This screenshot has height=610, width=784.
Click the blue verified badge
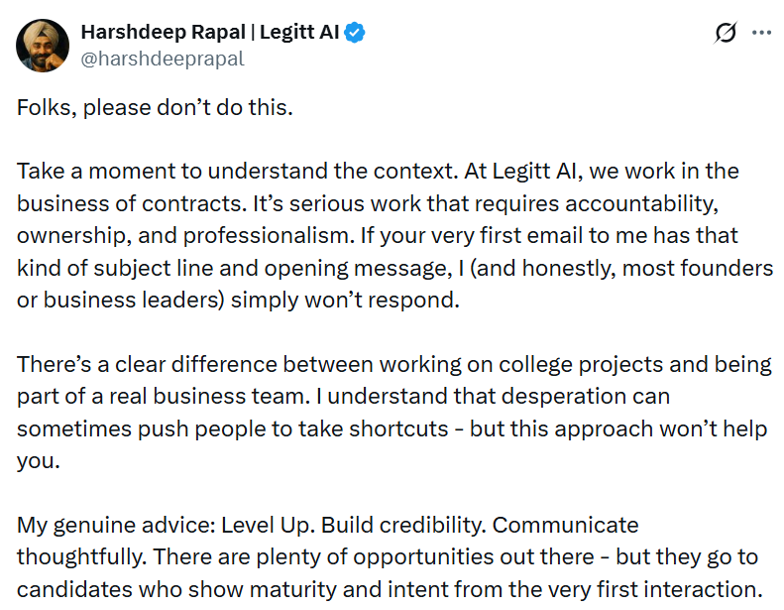click(x=355, y=33)
